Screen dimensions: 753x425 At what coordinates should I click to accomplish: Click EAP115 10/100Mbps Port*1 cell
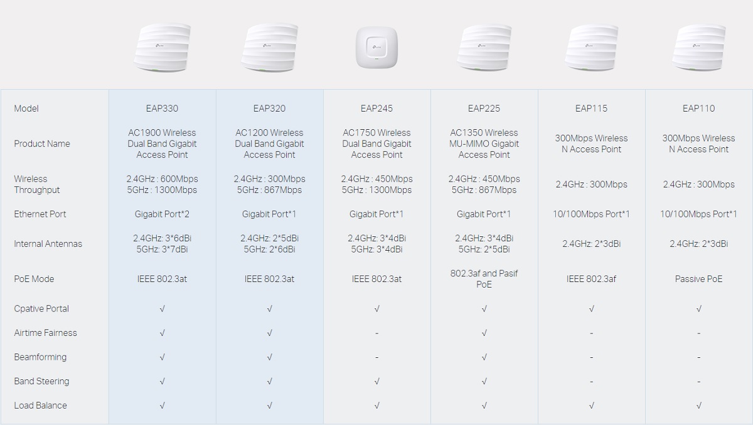[591, 214]
